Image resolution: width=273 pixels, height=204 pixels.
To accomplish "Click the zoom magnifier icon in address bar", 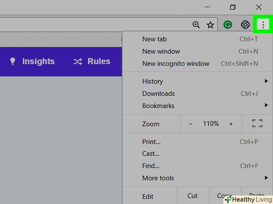I will click(x=196, y=25).
